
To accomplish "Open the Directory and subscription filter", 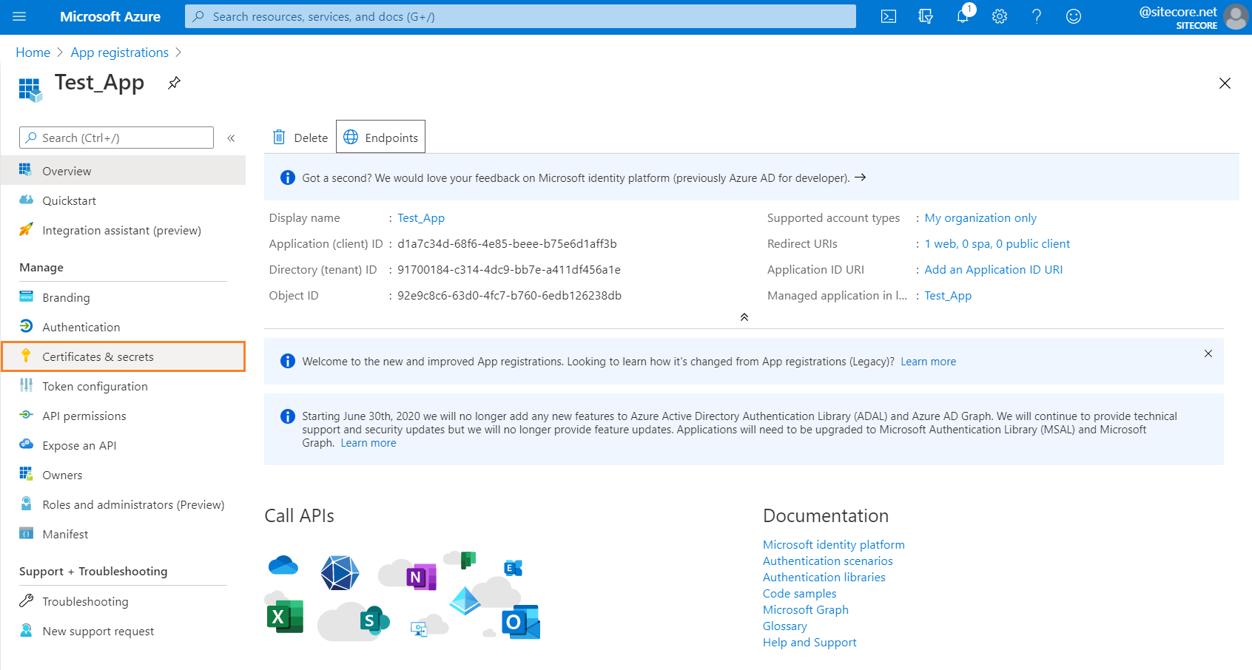I will (926, 16).
